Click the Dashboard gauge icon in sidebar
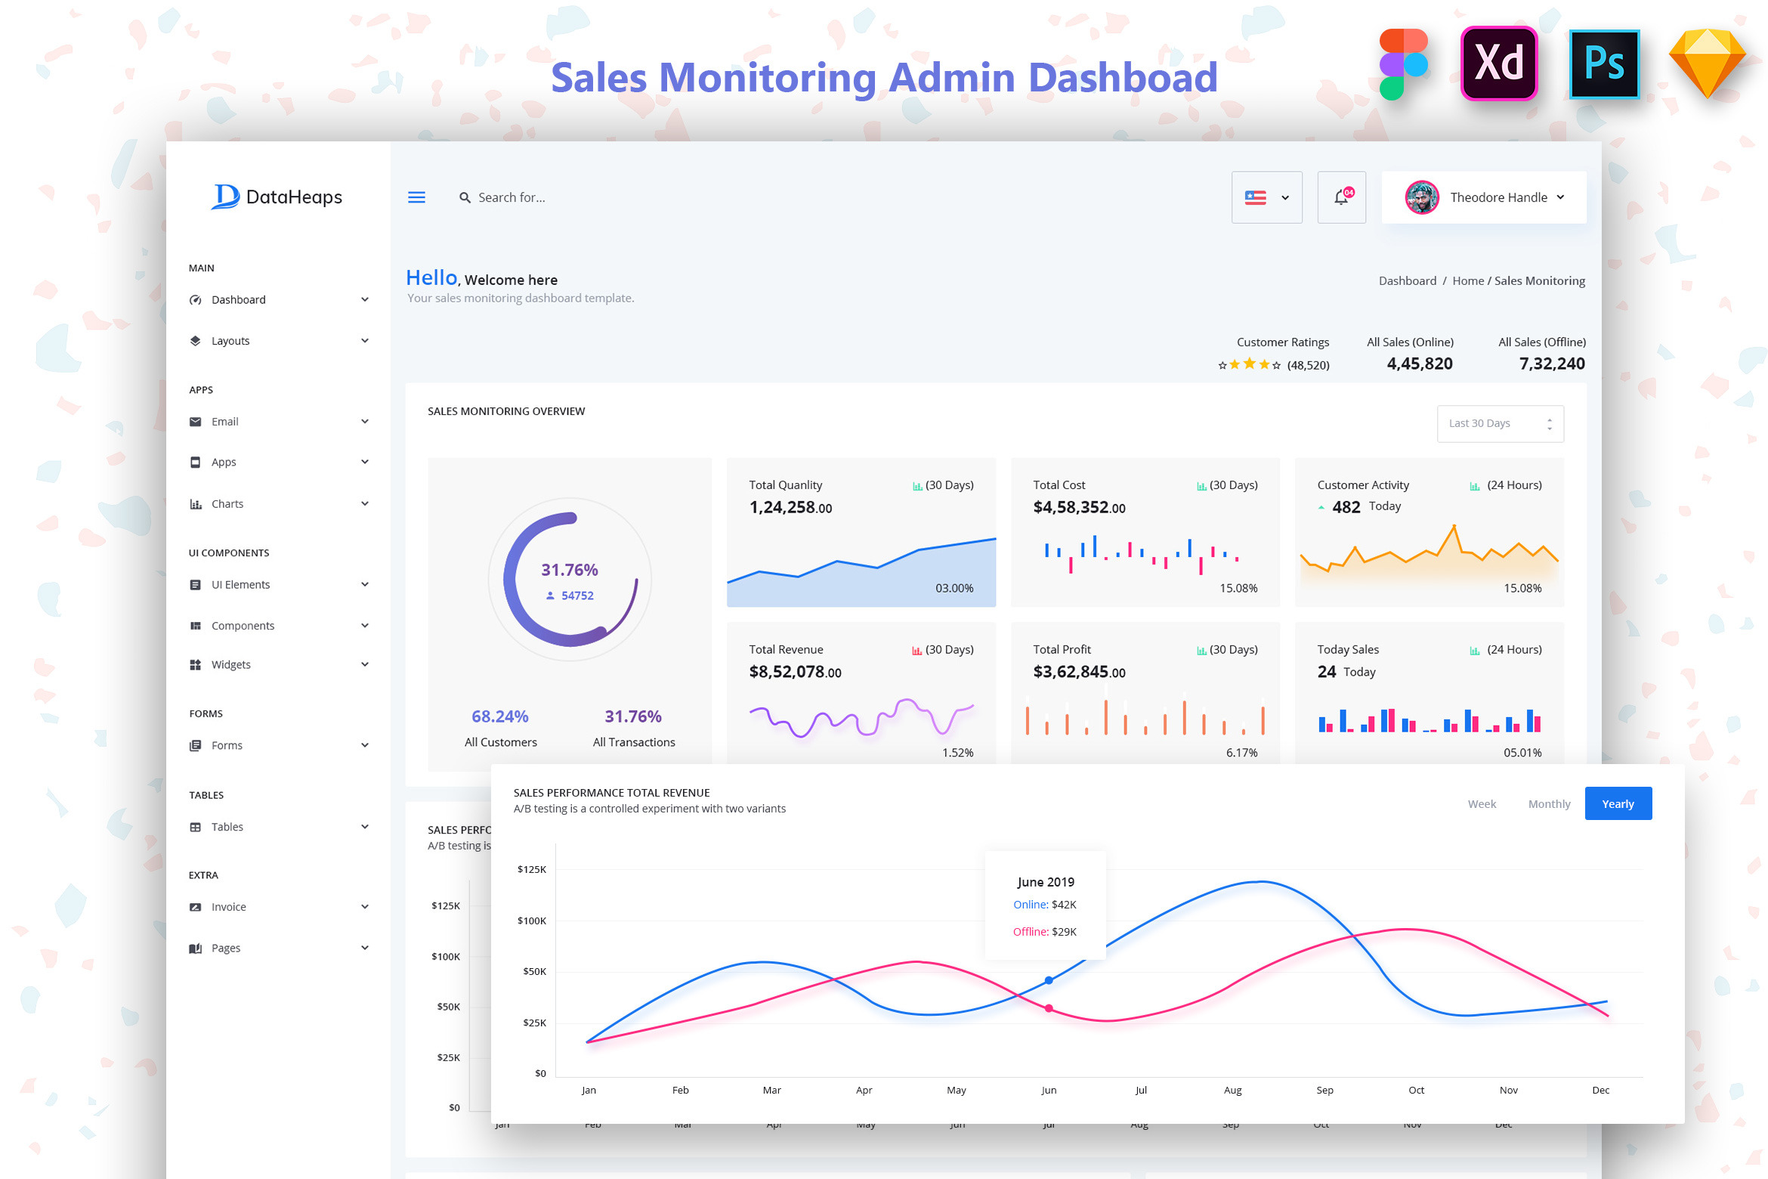The width and height of the screenshot is (1768, 1179). click(x=196, y=300)
